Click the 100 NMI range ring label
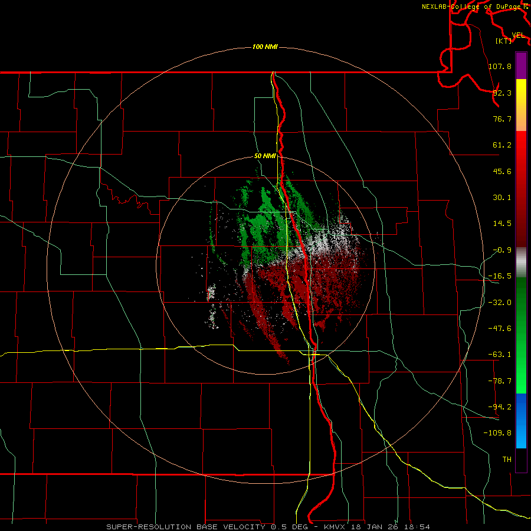 265,47
